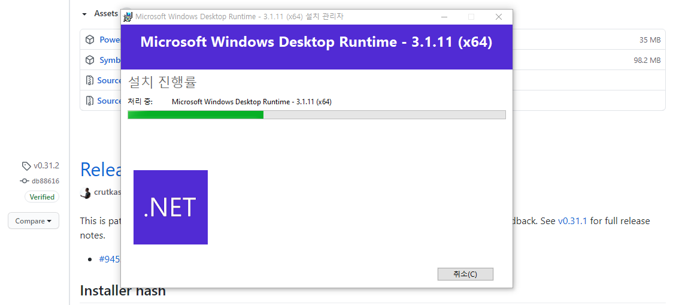Click the v0.31.2 tag link

(x=46, y=165)
